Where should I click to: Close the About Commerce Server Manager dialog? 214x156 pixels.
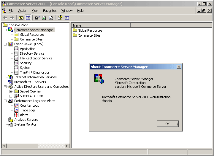179,67
